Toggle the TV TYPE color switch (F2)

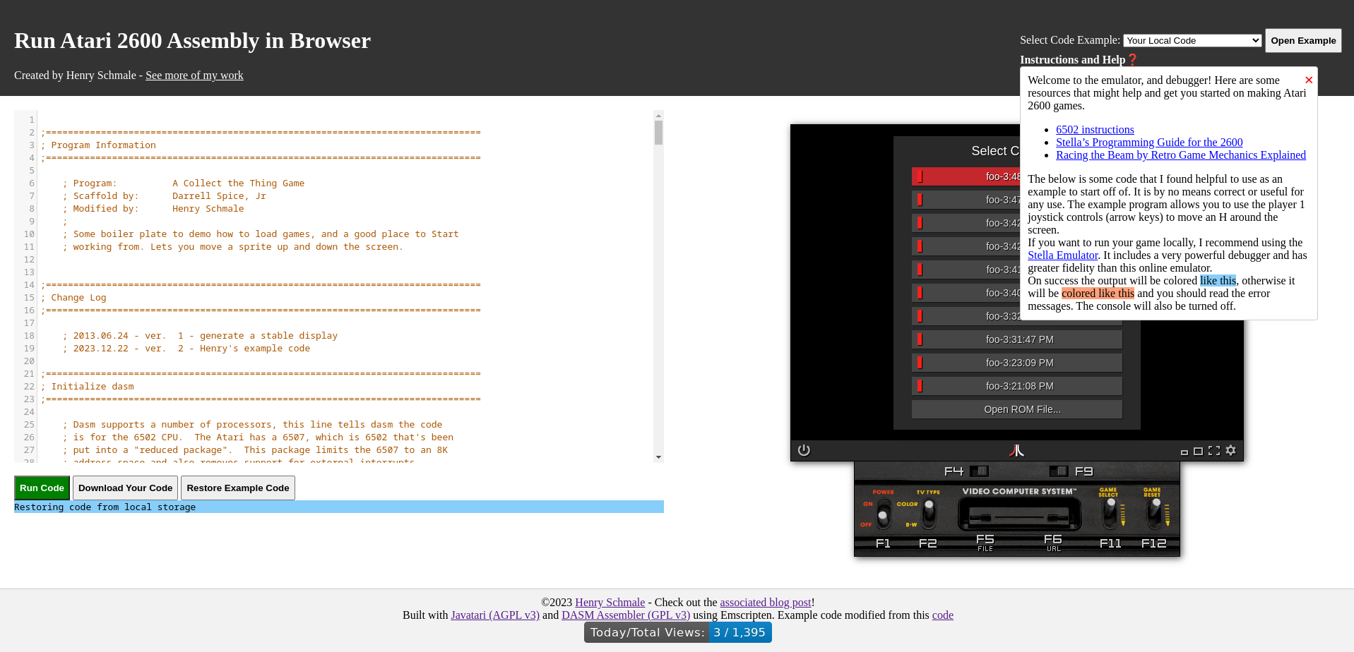[x=930, y=513]
